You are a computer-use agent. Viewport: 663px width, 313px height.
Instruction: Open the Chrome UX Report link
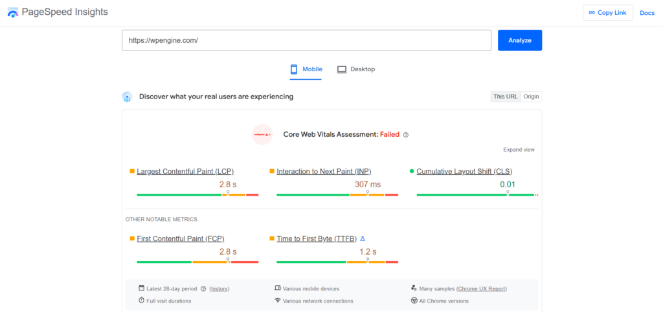(482, 288)
